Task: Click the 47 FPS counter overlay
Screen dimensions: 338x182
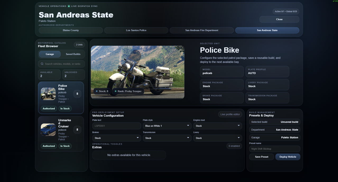Action: click(x=335, y=1)
